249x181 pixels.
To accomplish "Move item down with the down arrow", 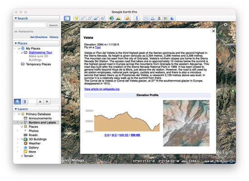I will 47,102.
